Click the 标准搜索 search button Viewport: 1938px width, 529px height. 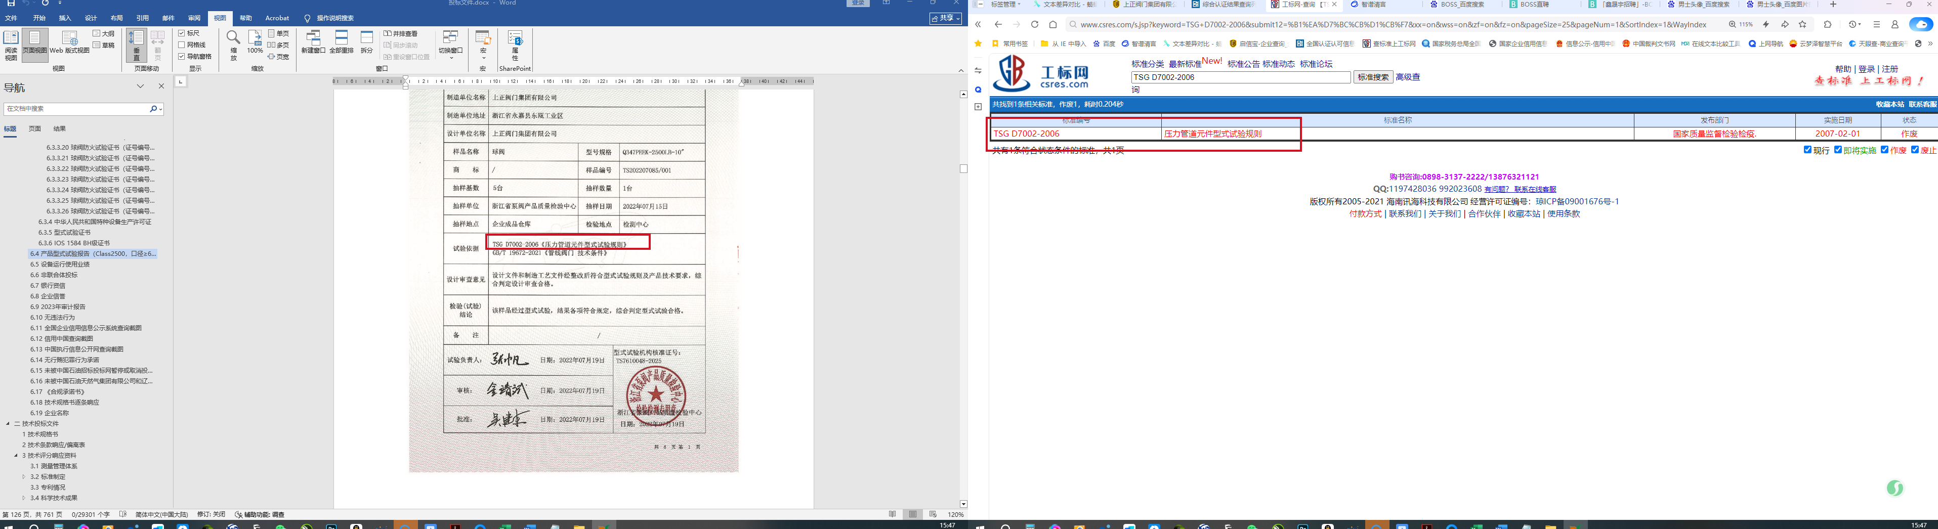(1373, 77)
